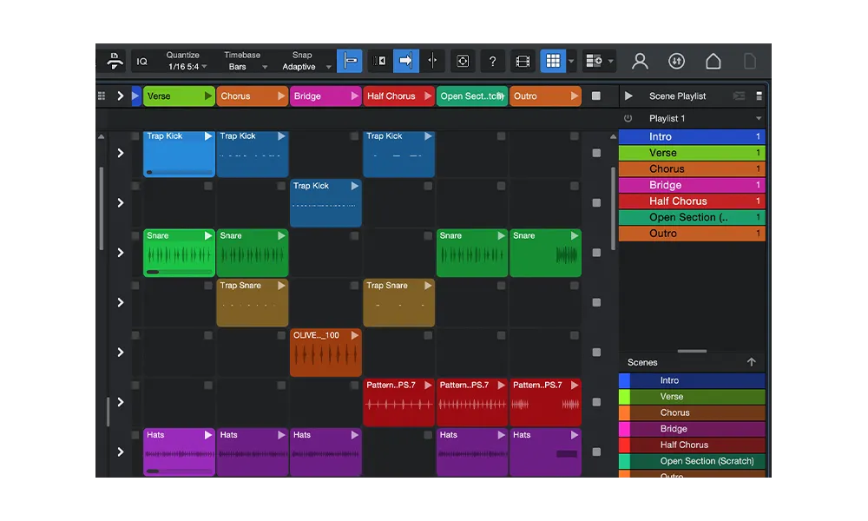Toggle the Launcher grid view icon
This screenshot has width=868, height=521.
point(553,61)
